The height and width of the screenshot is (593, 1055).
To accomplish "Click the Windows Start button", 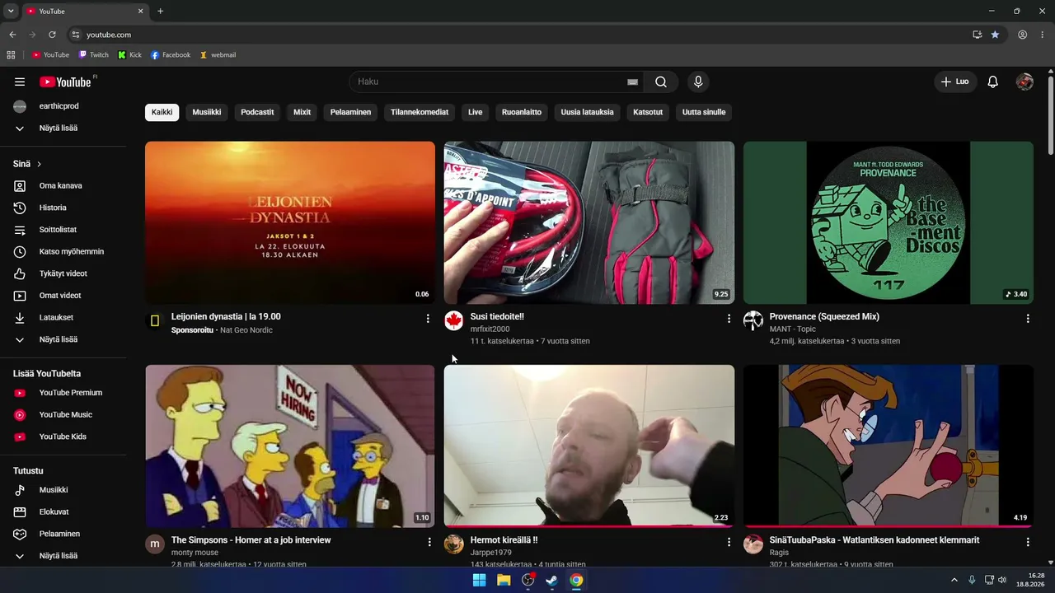I will 479,581.
